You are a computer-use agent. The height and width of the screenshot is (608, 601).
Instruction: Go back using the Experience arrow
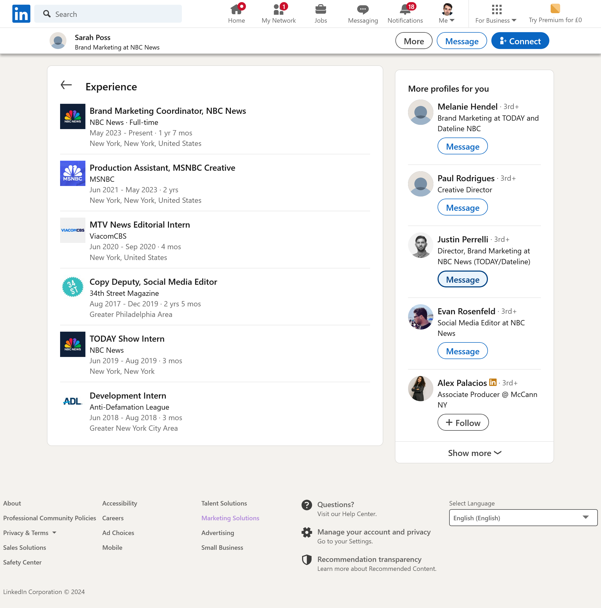coord(66,85)
